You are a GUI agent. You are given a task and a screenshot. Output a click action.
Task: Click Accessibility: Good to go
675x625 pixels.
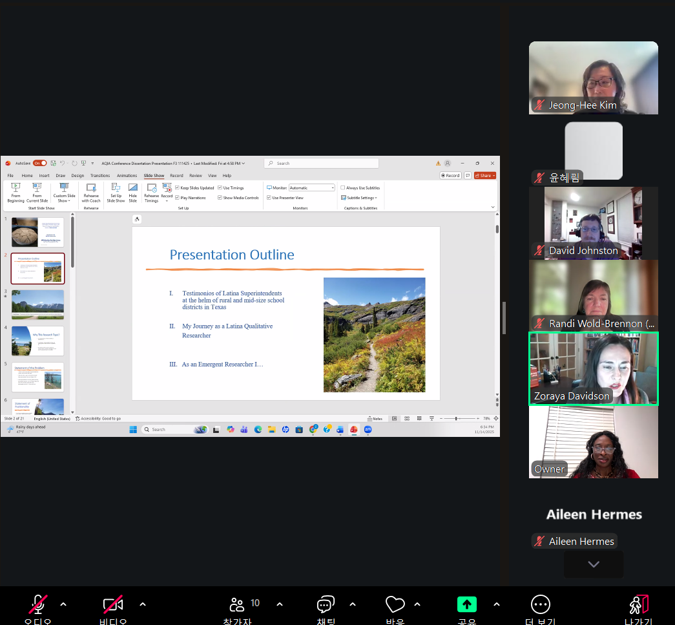click(98, 418)
